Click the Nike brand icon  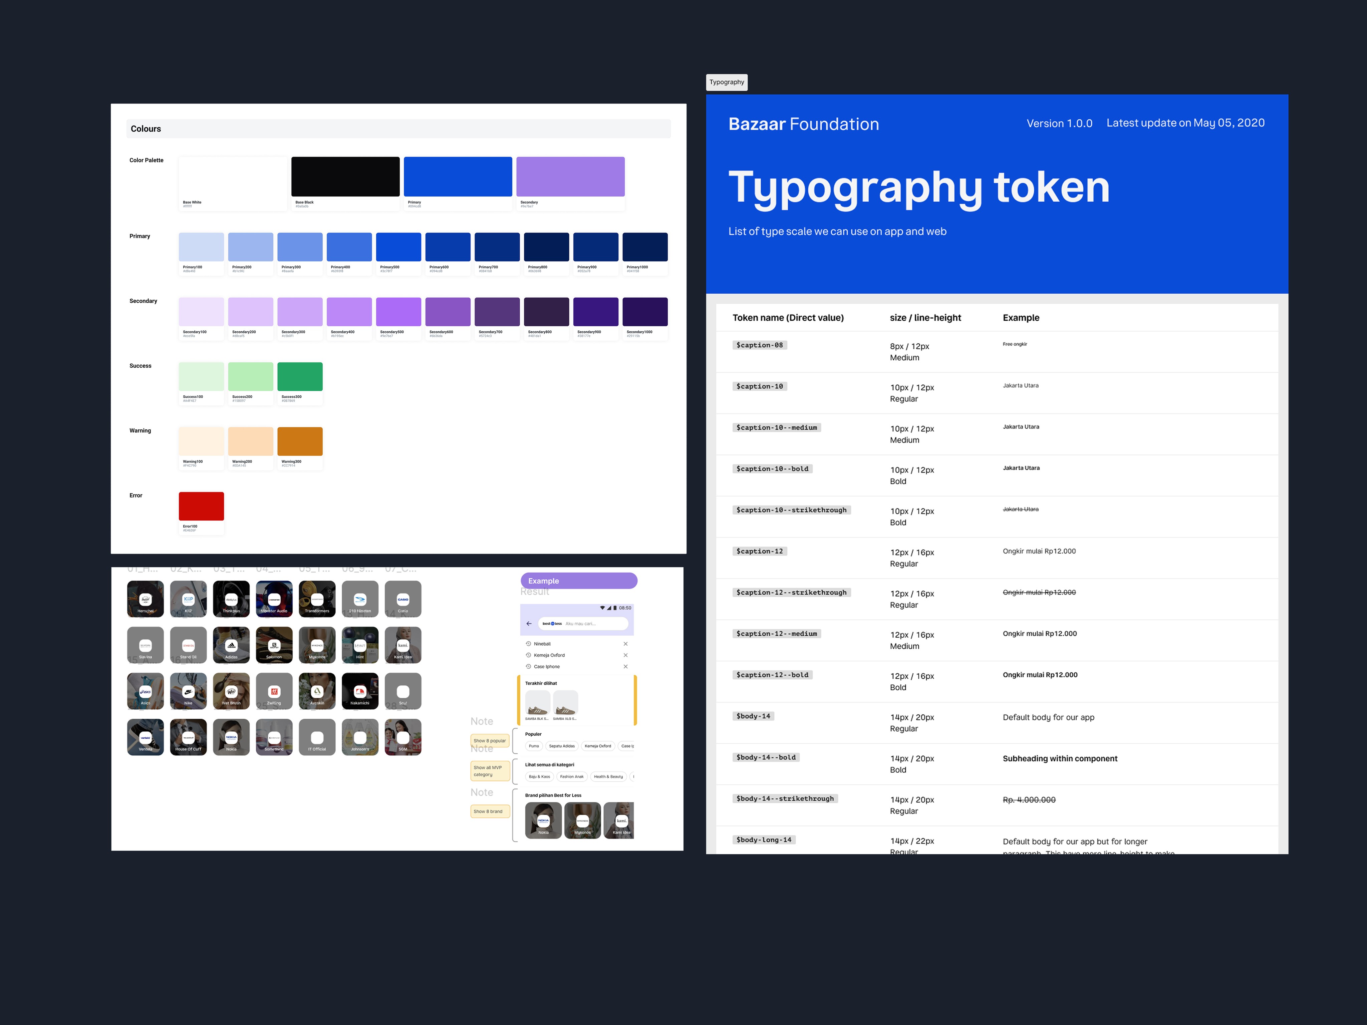coord(189,693)
